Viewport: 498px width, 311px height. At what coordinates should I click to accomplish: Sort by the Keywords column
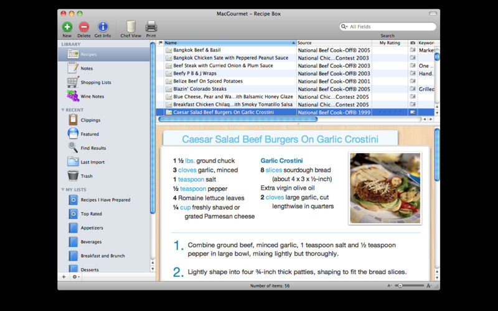pos(426,43)
